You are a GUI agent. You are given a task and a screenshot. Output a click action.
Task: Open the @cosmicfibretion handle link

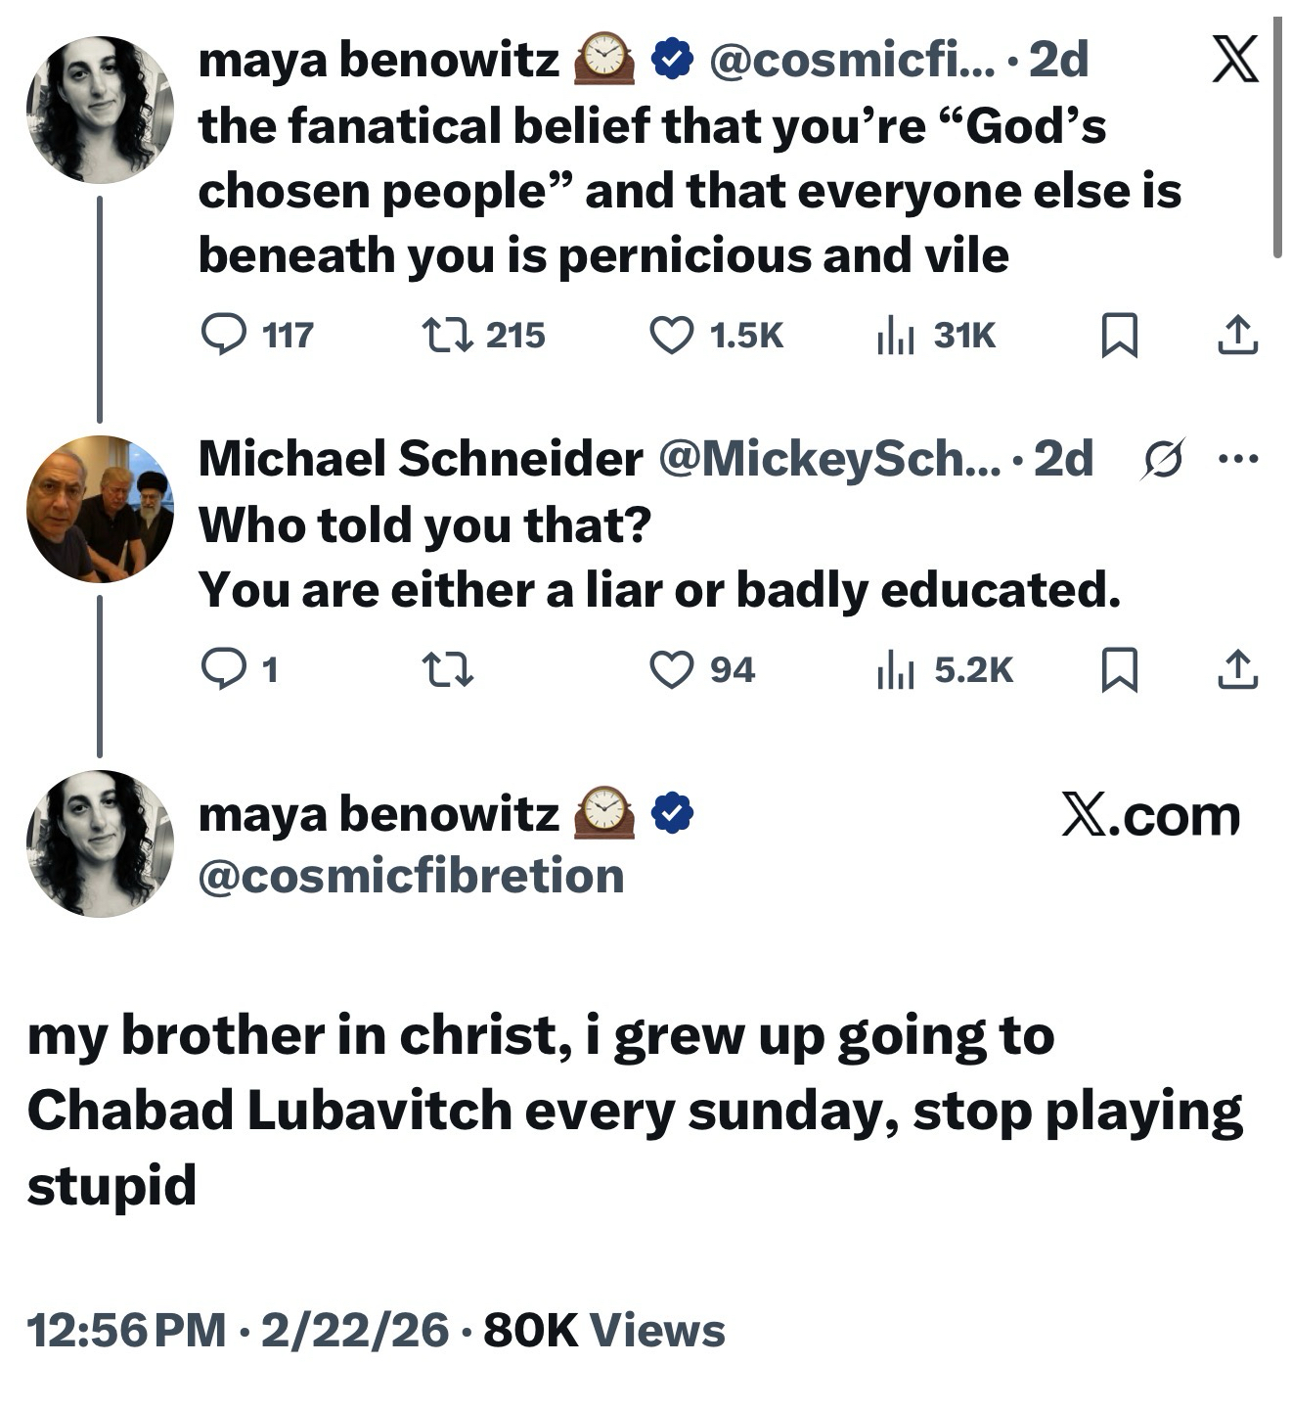[411, 876]
